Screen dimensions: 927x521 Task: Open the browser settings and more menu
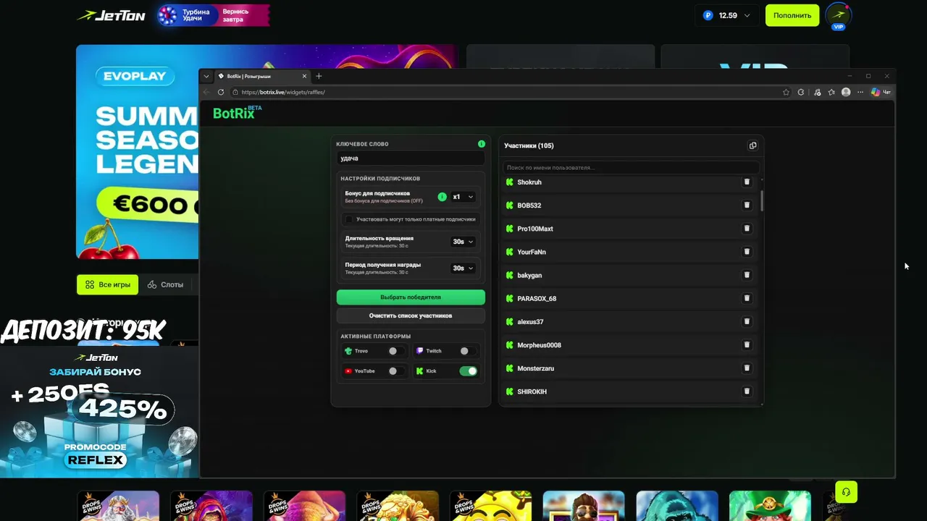coord(860,92)
